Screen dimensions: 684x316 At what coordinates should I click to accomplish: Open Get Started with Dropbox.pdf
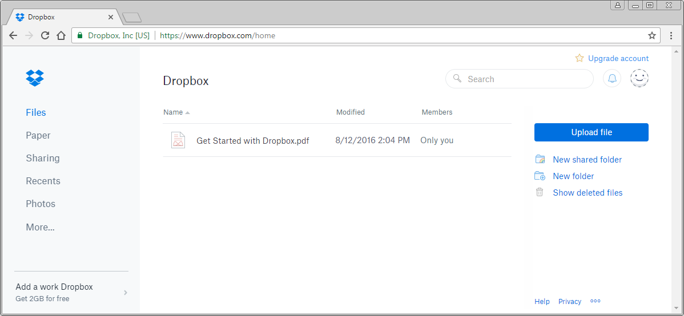coord(252,141)
